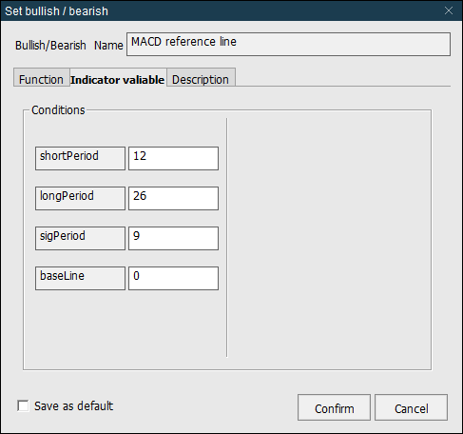Select the sigPeriod label box

pos(80,238)
